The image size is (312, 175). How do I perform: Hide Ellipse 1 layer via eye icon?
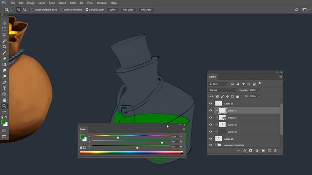[211, 118]
